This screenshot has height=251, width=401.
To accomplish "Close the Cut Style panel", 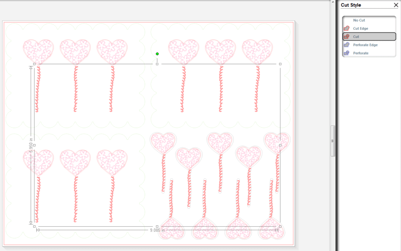I will pyautogui.click(x=396, y=5).
